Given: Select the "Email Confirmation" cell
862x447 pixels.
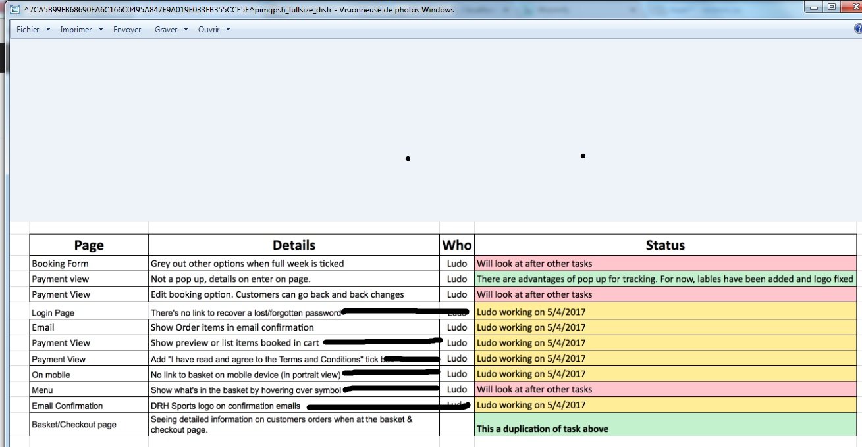Looking at the screenshot, I should [x=89, y=406].
